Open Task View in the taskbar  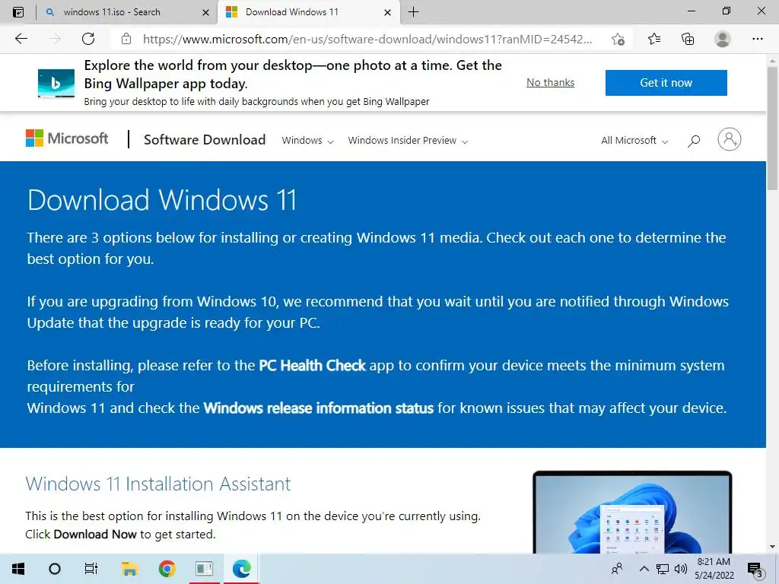[91, 569]
